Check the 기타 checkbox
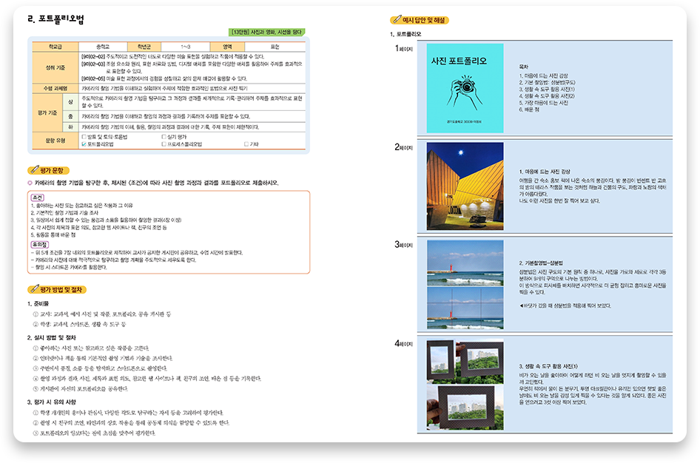 pos(246,144)
